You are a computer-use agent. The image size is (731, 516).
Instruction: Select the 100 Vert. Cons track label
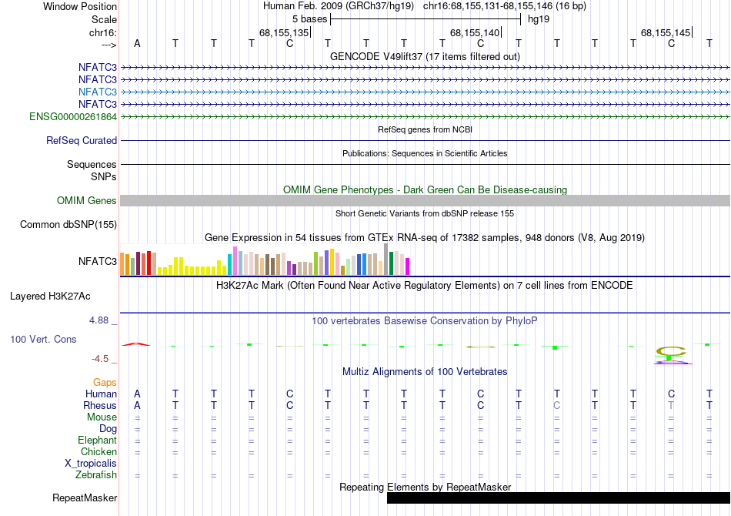tap(43, 339)
